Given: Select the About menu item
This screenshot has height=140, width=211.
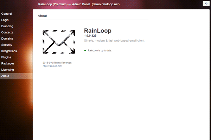Looking at the screenshot, I should click(x=5, y=76).
